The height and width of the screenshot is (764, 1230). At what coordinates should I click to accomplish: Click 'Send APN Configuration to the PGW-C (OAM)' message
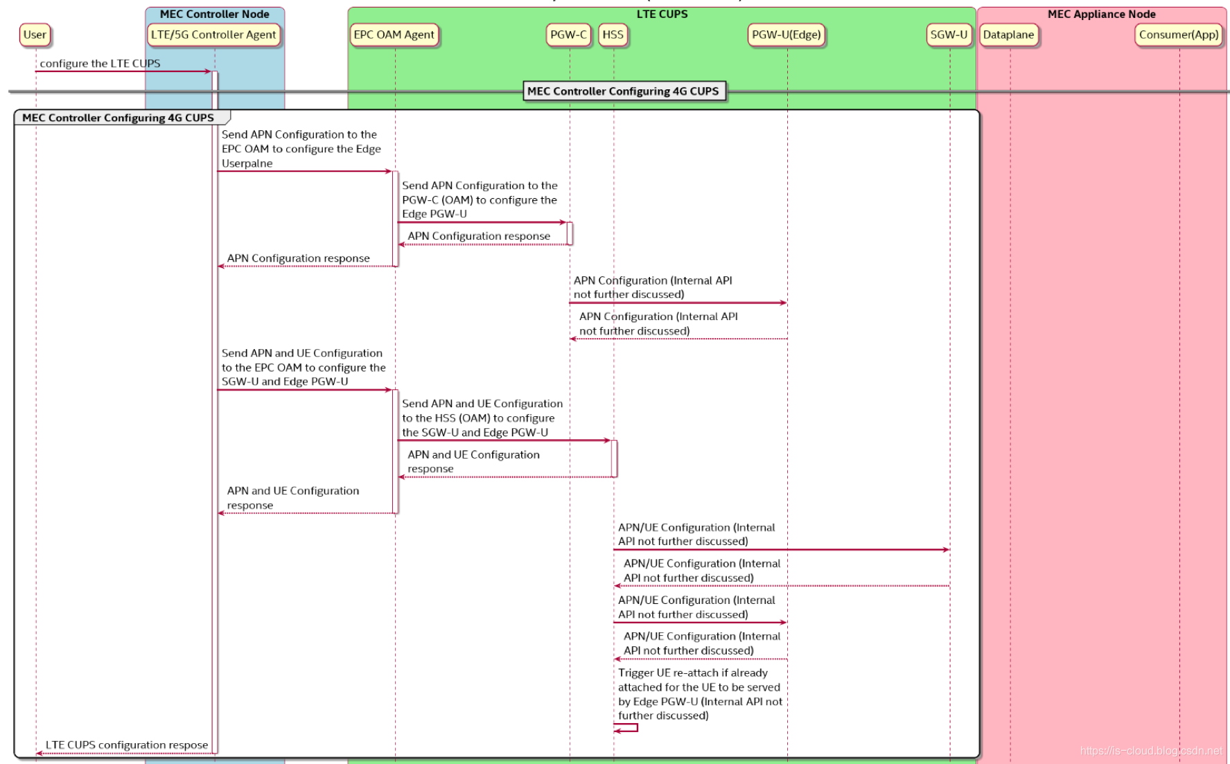[x=480, y=199]
